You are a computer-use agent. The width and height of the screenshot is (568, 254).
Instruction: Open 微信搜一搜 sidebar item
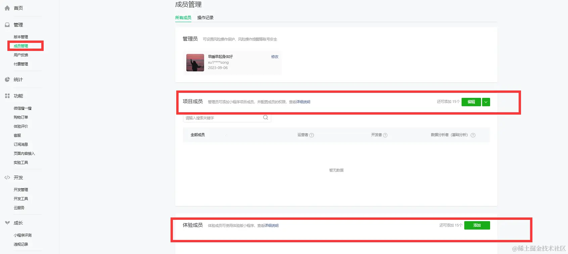pos(22,108)
